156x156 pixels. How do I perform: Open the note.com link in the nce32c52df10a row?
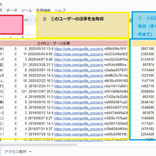click(x=79, y=59)
